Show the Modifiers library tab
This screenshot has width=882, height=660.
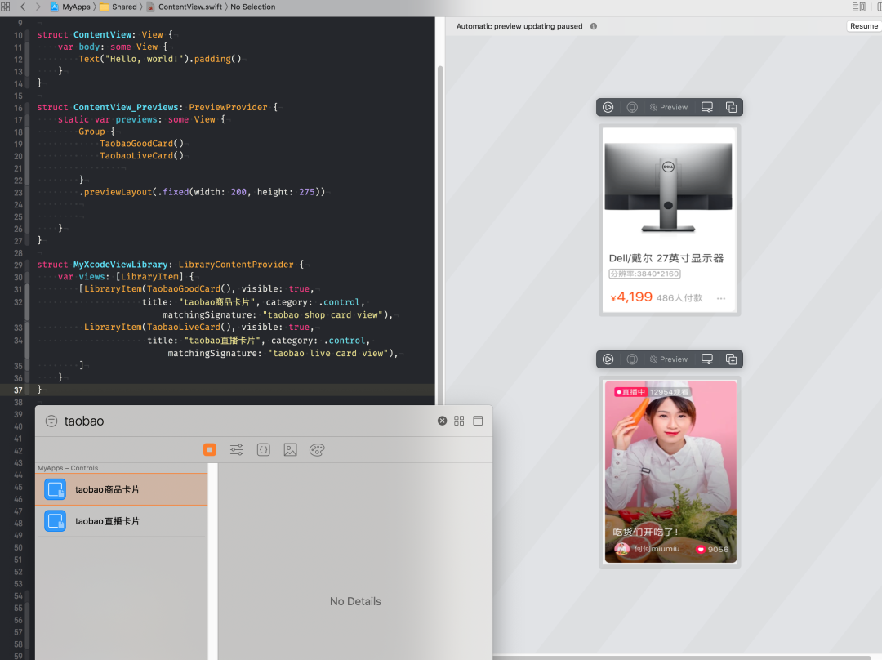tap(236, 449)
